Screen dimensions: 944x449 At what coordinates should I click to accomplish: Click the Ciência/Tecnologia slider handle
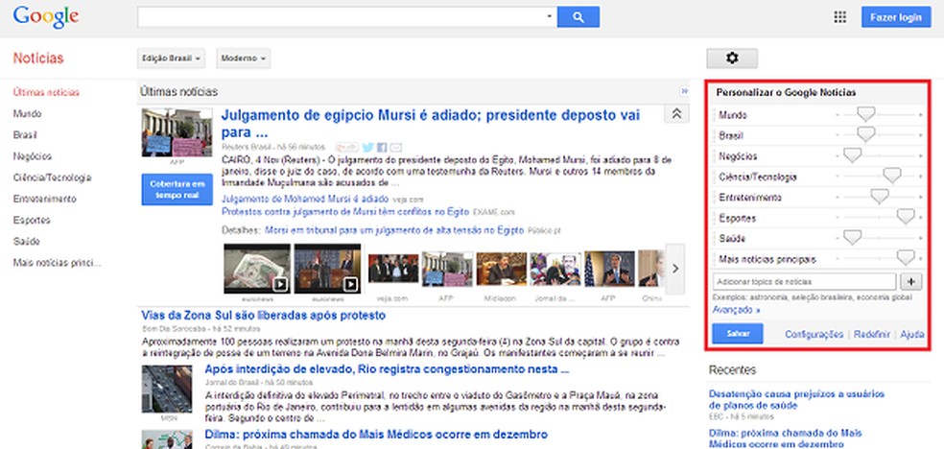pyautogui.click(x=891, y=176)
